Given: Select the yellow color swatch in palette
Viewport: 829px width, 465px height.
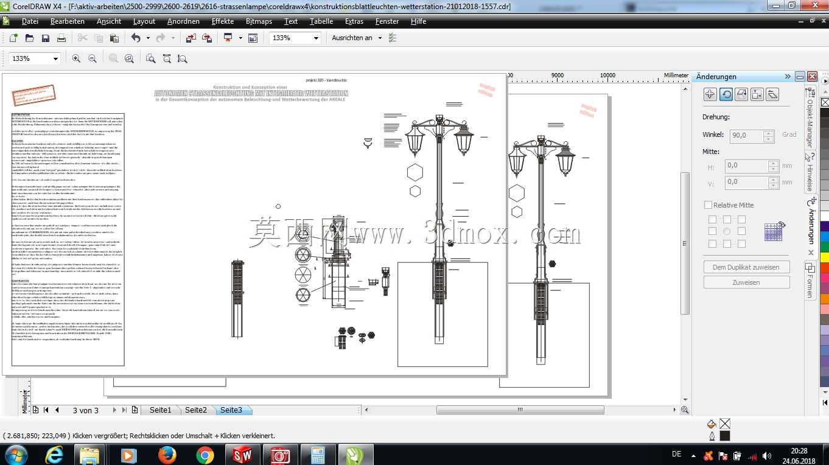Looking at the screenshot, I should coord(825,257).
